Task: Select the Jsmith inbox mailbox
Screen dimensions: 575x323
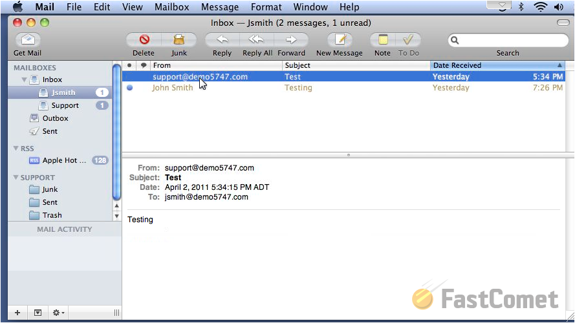Action: pyautogui.click(x=59, y=92)
